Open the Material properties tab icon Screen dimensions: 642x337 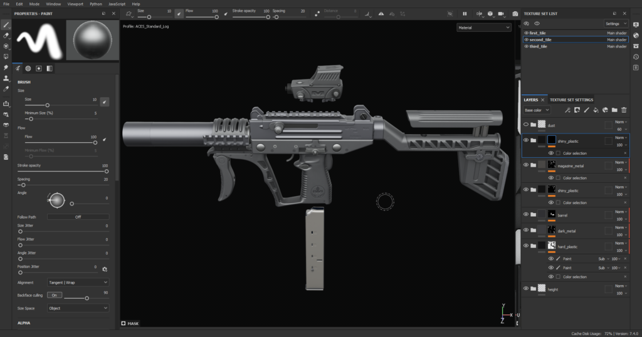(50, 68)
